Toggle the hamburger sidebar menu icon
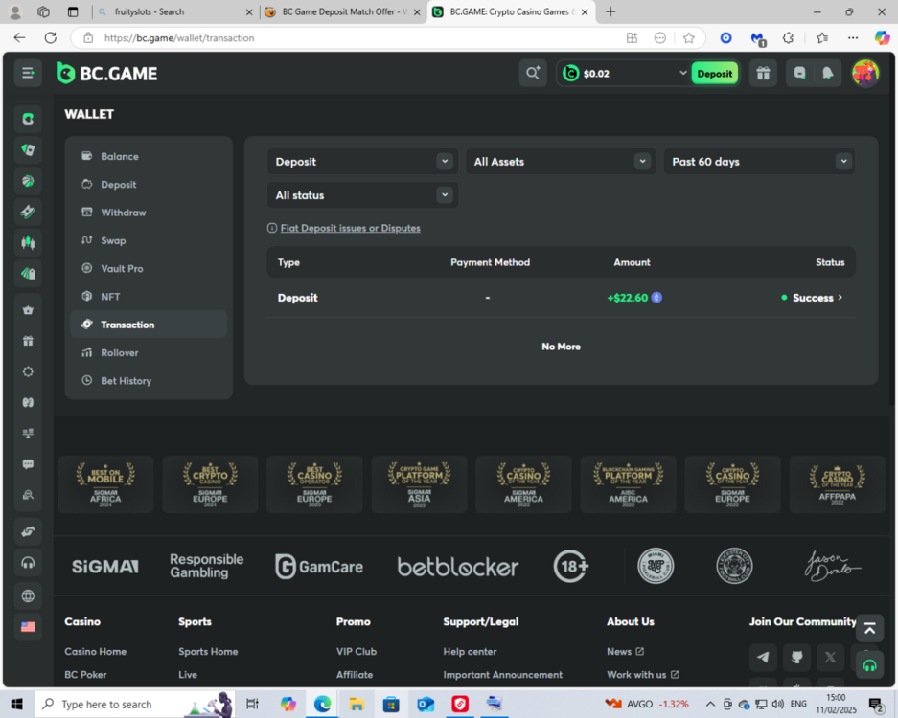 (28, 74)
